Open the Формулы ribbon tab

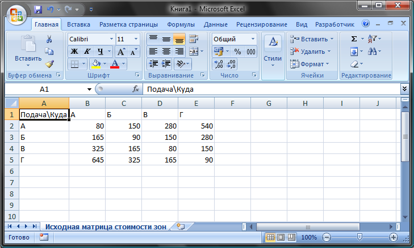tap(181, 24)
